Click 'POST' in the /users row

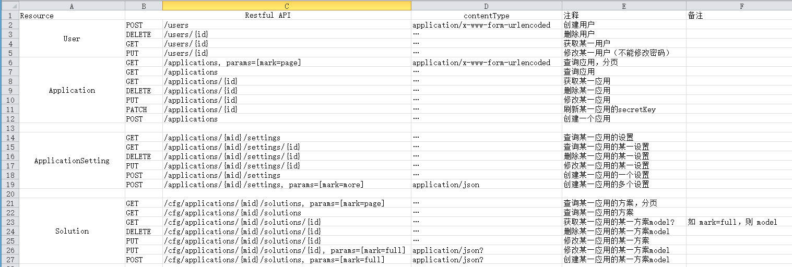point(144,25)
